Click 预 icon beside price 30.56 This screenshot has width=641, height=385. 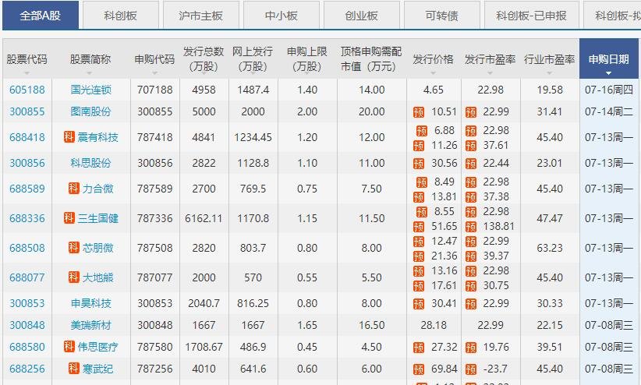point(419,164)
